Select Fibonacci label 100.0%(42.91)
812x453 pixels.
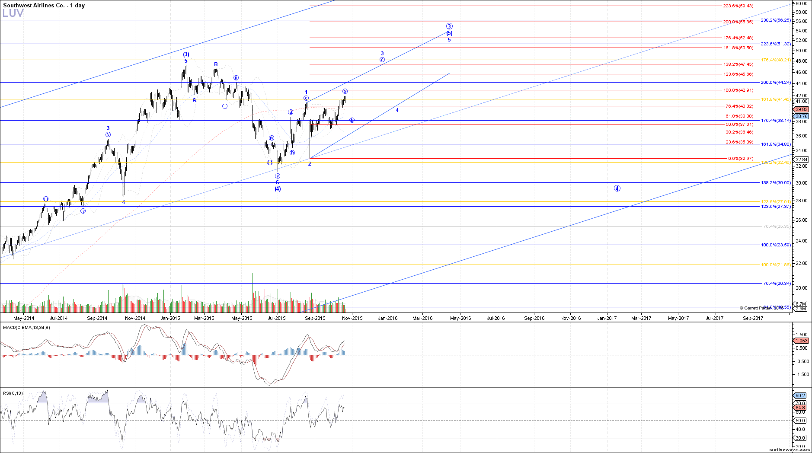738,90
